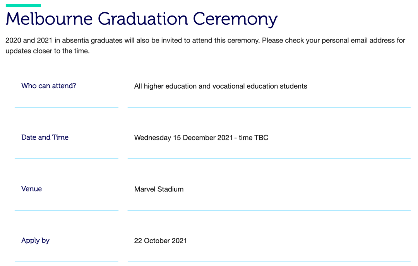Click the teal accent bar above heading

pyautogui.click(x=23, y=5)
